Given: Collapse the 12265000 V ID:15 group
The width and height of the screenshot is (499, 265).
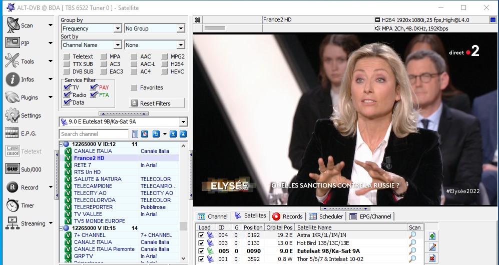Looking at the screenshot, I should point(61,228).
